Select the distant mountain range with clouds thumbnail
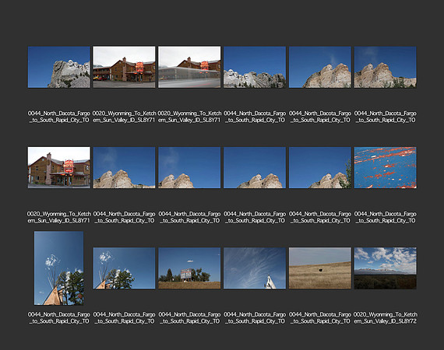444x350 pixels. pos(385,268)
